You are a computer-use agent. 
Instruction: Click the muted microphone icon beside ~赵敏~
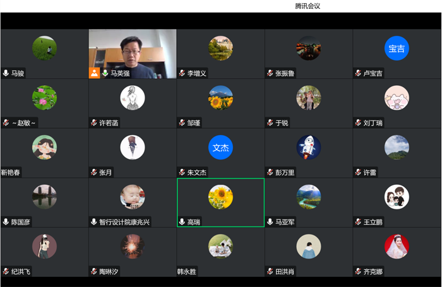pos(6,123)
